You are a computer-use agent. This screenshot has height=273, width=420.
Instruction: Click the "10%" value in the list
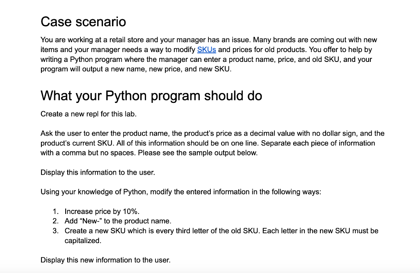tap(131, 212)
